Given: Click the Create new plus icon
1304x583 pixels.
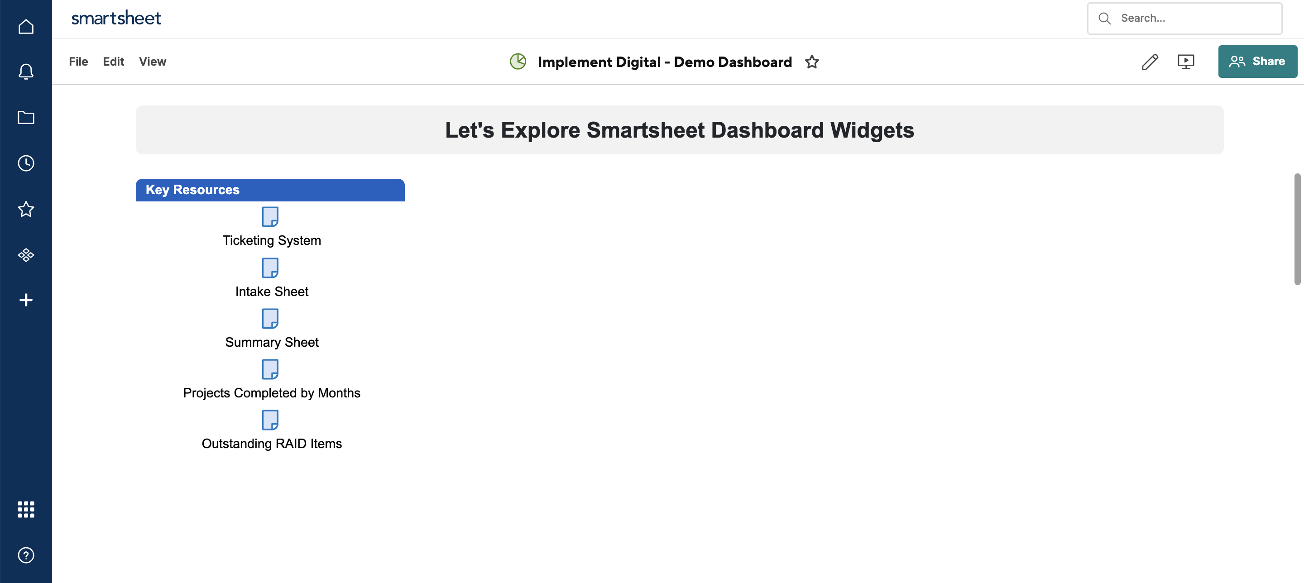Looking at the screenshot, I should [26, 300].
